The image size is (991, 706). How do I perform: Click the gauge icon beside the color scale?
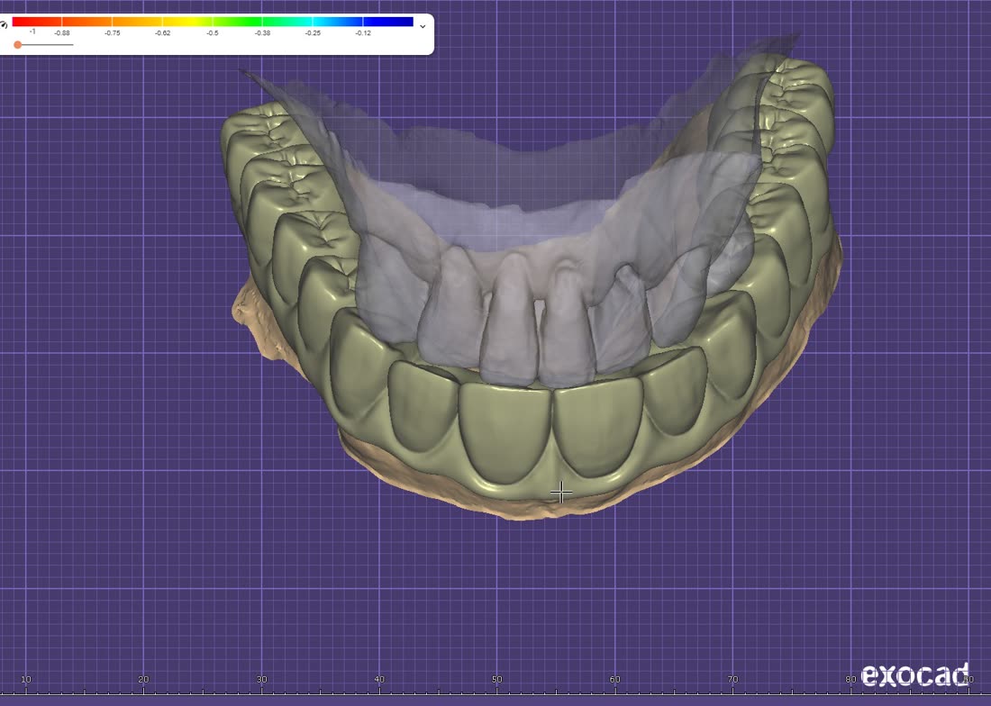coord(4,25)
